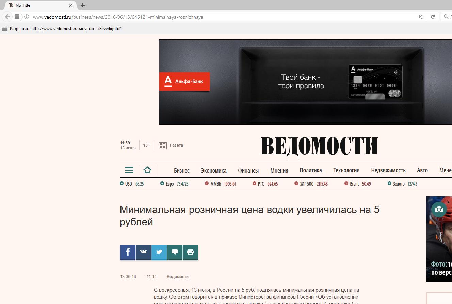Navigate to Технологии section

(346, 170)
